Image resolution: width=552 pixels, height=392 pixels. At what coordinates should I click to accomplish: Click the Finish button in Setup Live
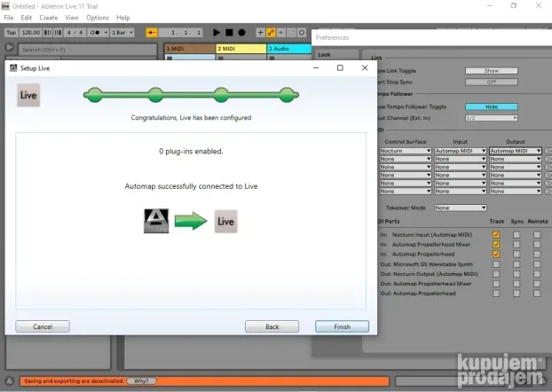[342, 326]
